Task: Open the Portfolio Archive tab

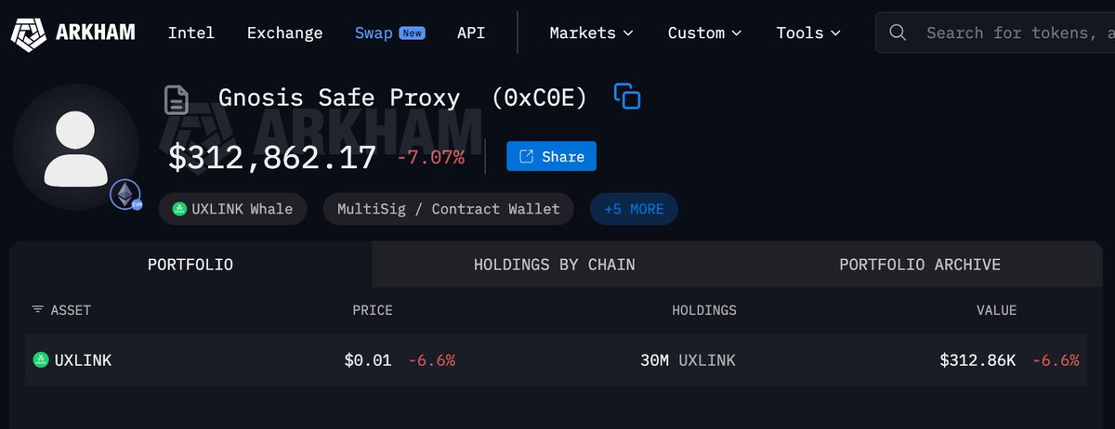Action: pyautogui.click(x=920, y=265)
